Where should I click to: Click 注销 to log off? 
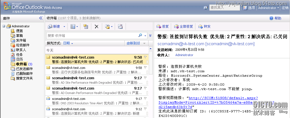point(285,8)
